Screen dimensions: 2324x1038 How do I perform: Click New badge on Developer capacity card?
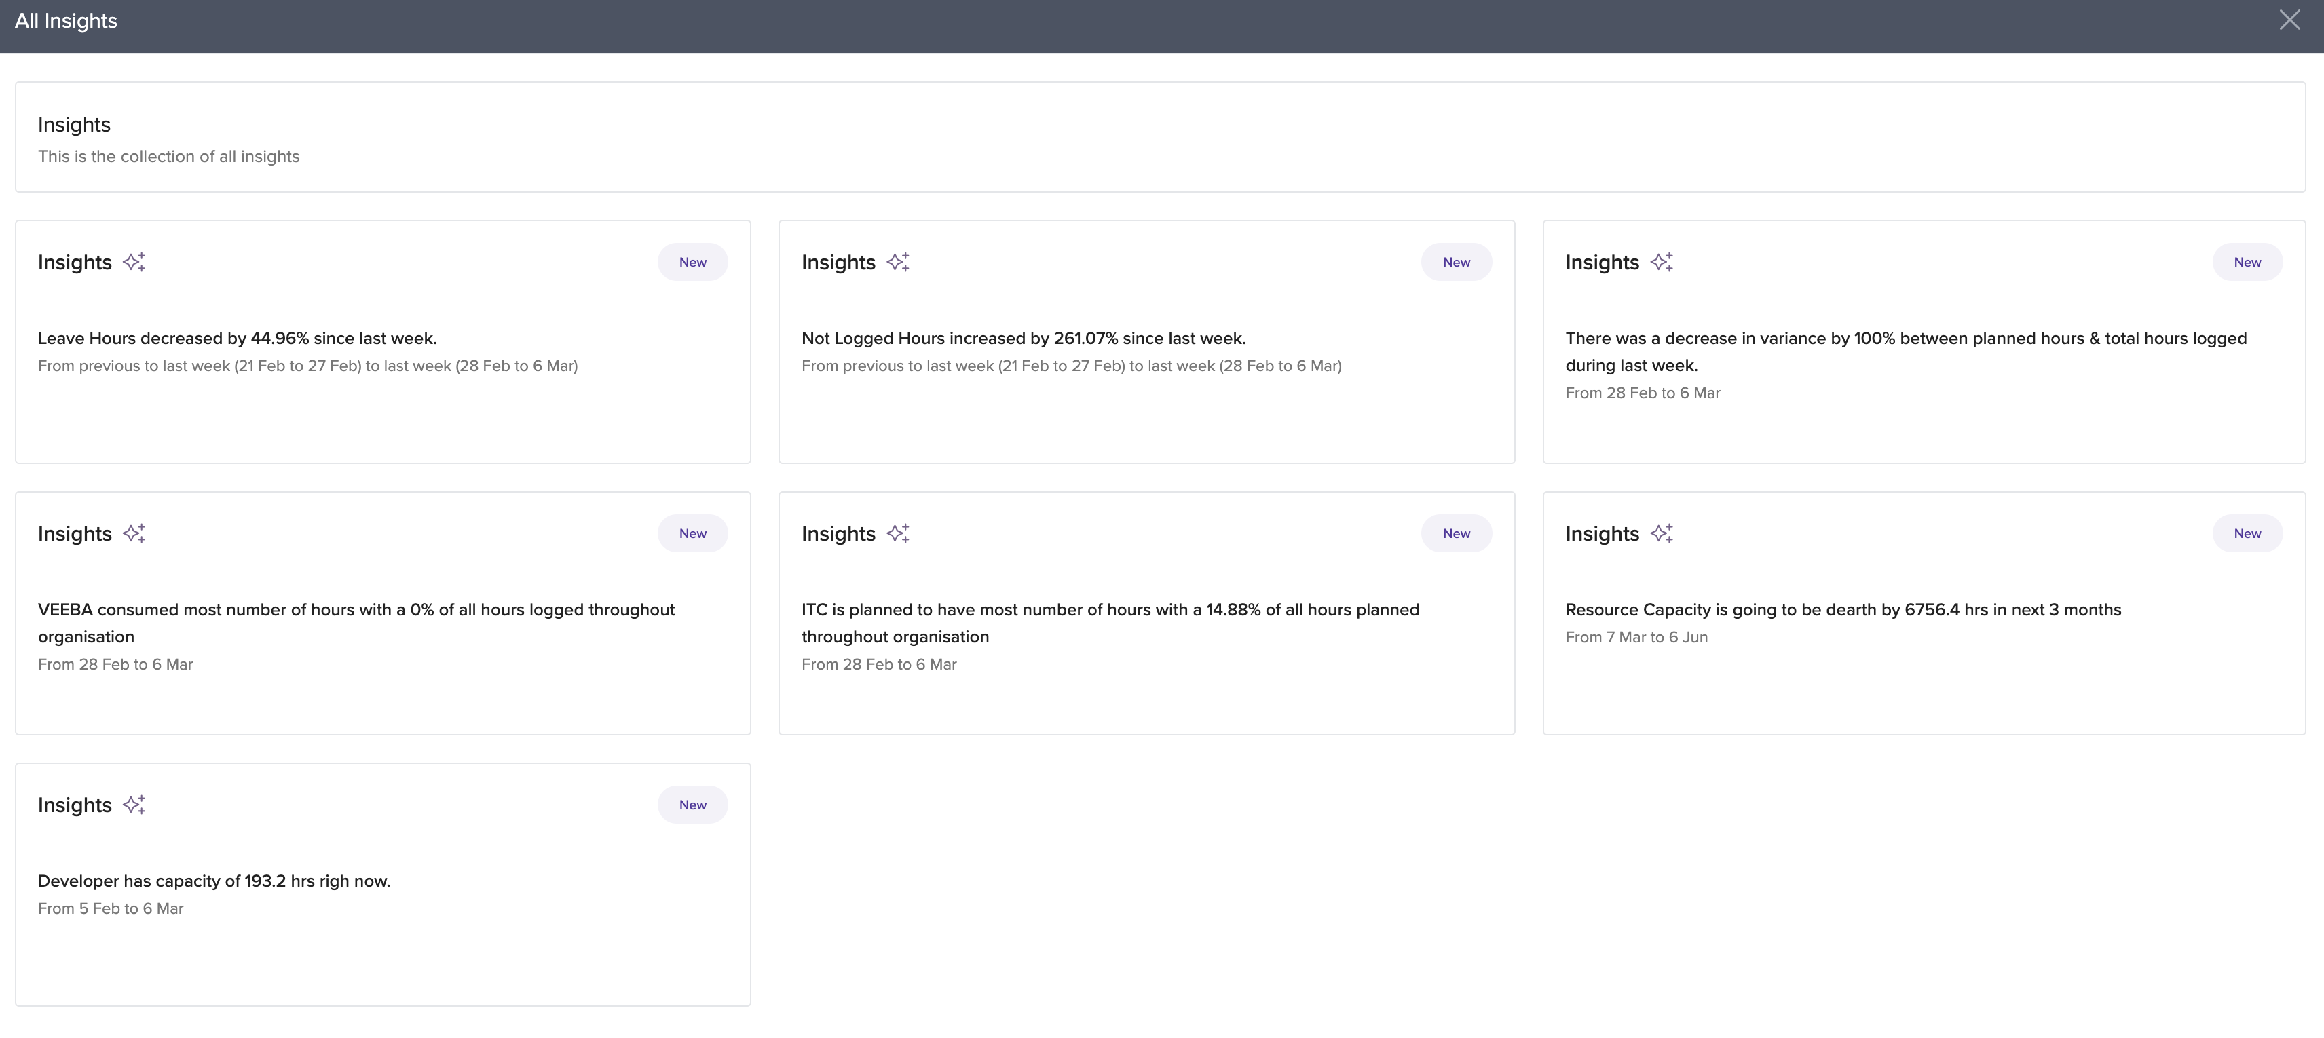[x=692, y=805]
